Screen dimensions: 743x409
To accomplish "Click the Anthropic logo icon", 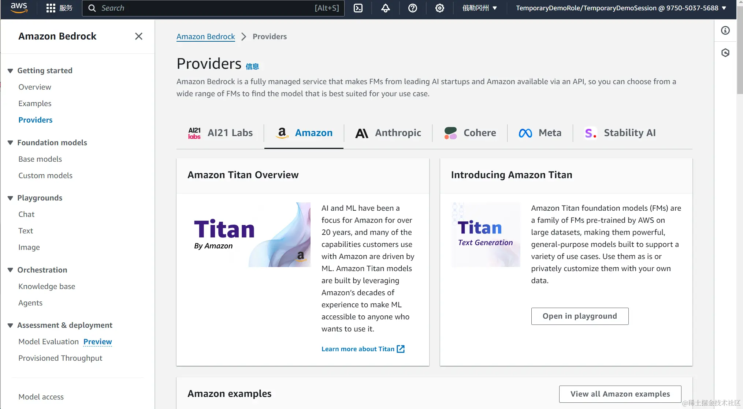I will (x=362, y=133).
